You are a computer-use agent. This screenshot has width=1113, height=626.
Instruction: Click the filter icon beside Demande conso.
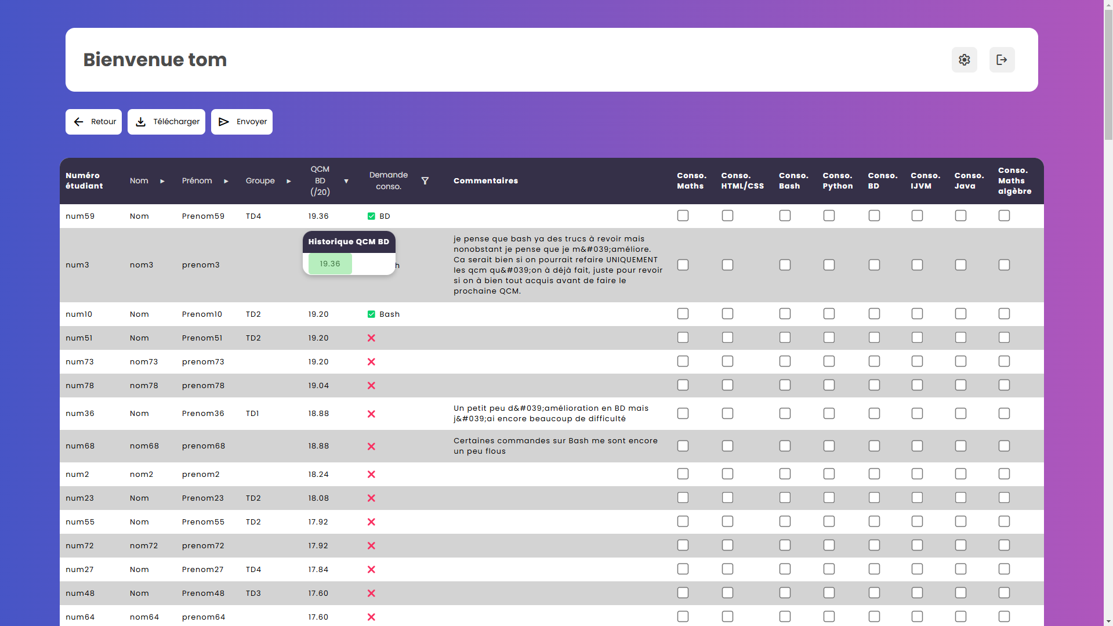click(425, 181)
